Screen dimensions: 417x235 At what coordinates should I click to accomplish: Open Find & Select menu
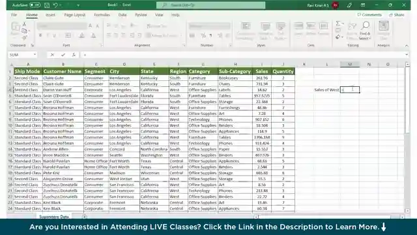click(365, 31)
